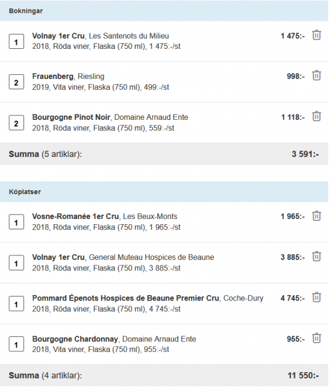This screenshot has height=391, width=330.
Task: Edit quantity box for Volnay Les Santenots
Action: click(x=16, y=42)
